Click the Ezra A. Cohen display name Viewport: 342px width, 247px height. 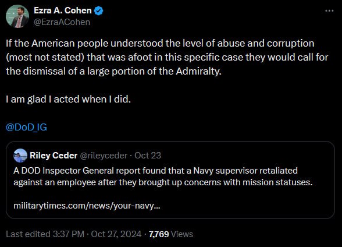(x=63, y=10)
